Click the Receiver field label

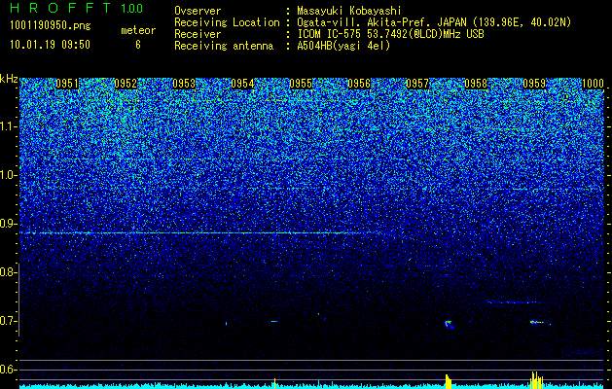tap(198, 34)
